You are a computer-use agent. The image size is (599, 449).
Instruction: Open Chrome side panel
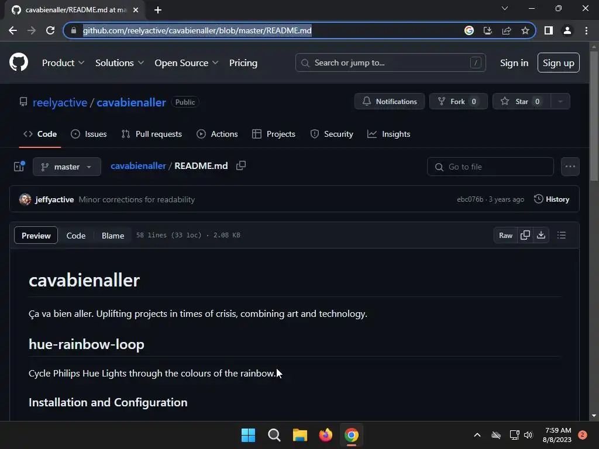[549, 30]
